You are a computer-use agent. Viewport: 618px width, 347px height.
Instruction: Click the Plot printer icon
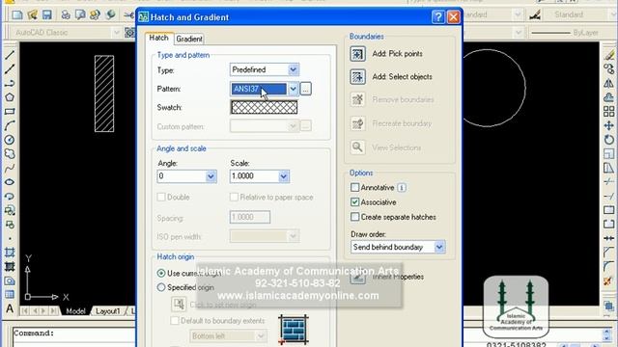coord(66,15)
